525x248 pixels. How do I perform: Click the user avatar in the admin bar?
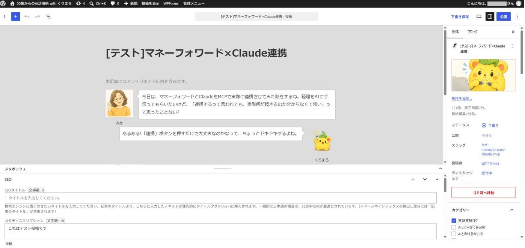[x=519, y=3]
